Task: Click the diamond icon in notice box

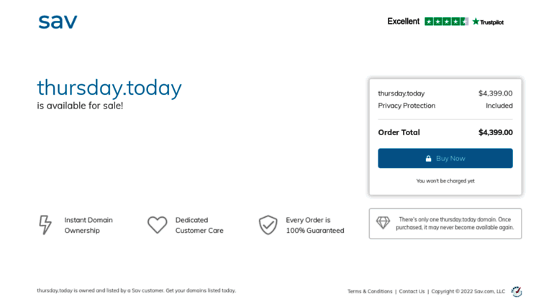Action: pyautogui.click(x=383, y=223)
